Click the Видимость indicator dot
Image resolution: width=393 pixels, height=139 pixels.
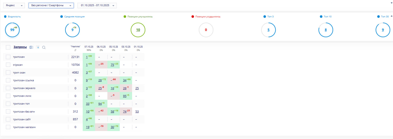5,17
